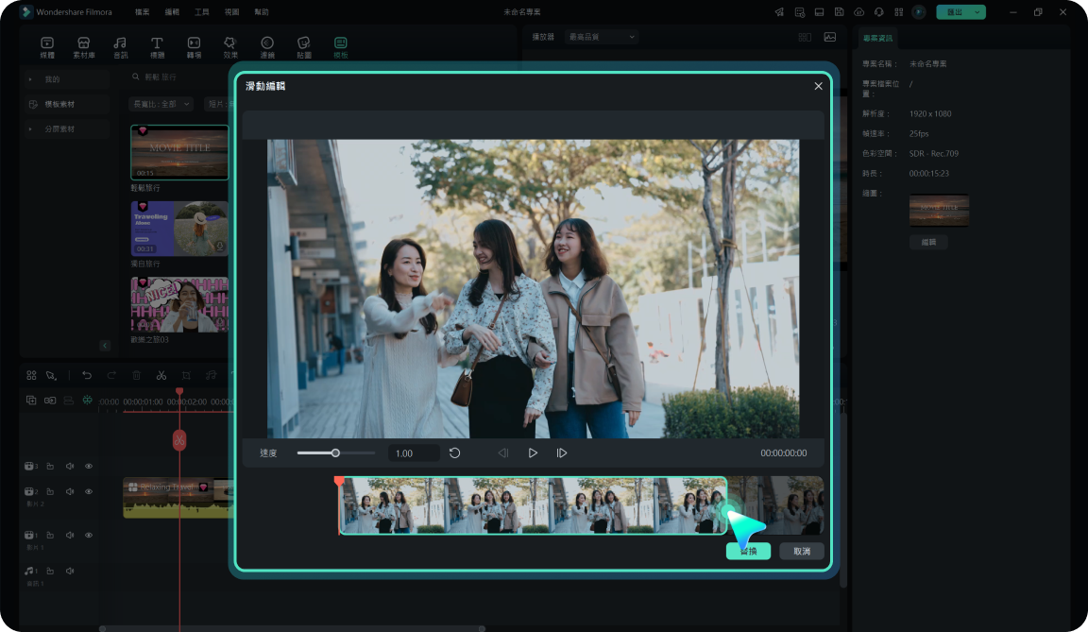Lock video track 2
This screenshot has width=1088, height=632.
[x=50, y=491]
